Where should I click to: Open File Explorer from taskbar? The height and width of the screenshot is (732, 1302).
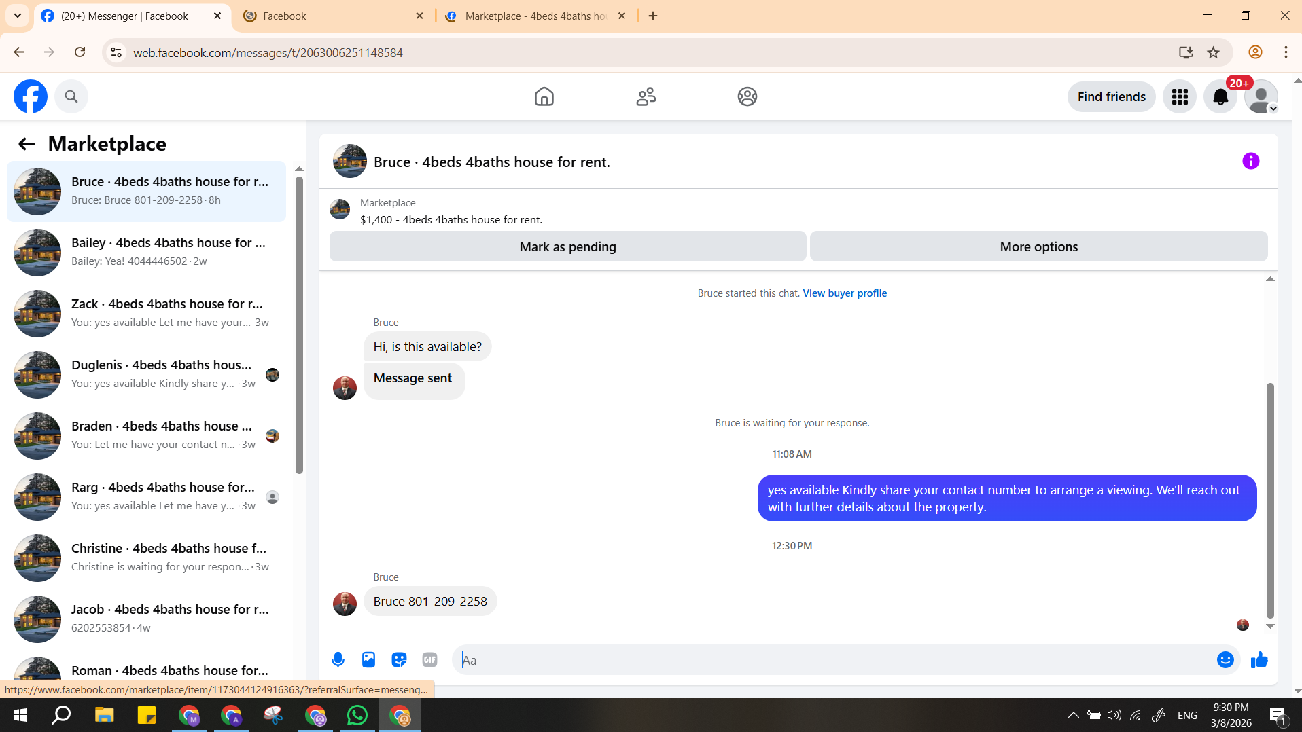104,715
